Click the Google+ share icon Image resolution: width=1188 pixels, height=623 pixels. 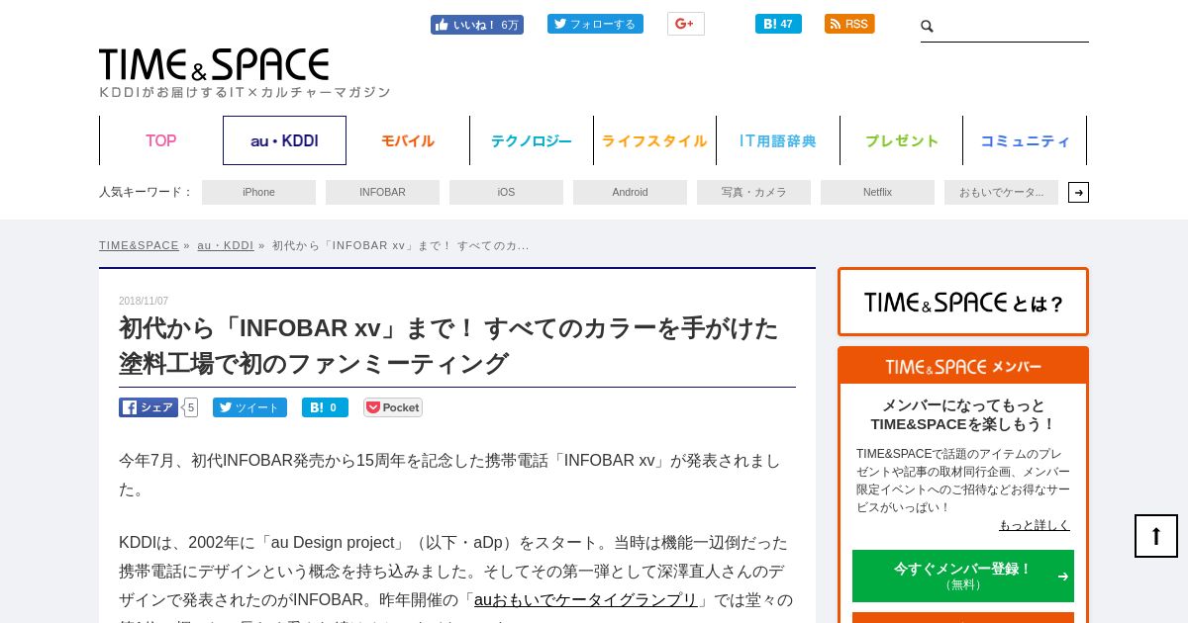pos(685,24)
